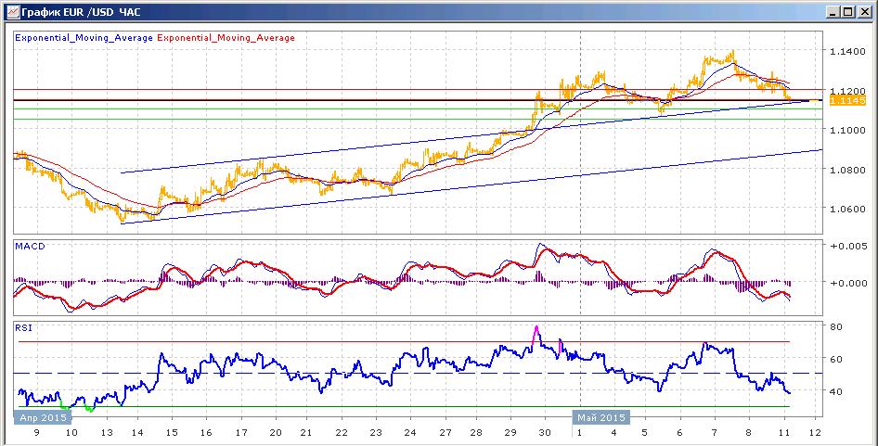Select the red Exponential_Moving_Average legend label
This screenshot has width=878, height=446.
226,38
